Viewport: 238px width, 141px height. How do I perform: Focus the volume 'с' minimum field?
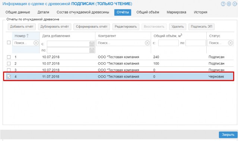click(168, 43)
